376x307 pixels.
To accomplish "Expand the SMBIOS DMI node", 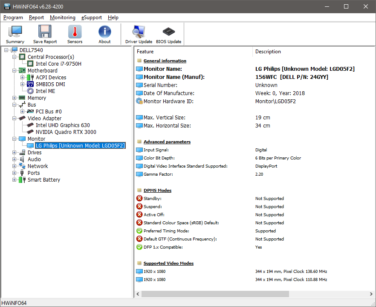I will (22, 84).
